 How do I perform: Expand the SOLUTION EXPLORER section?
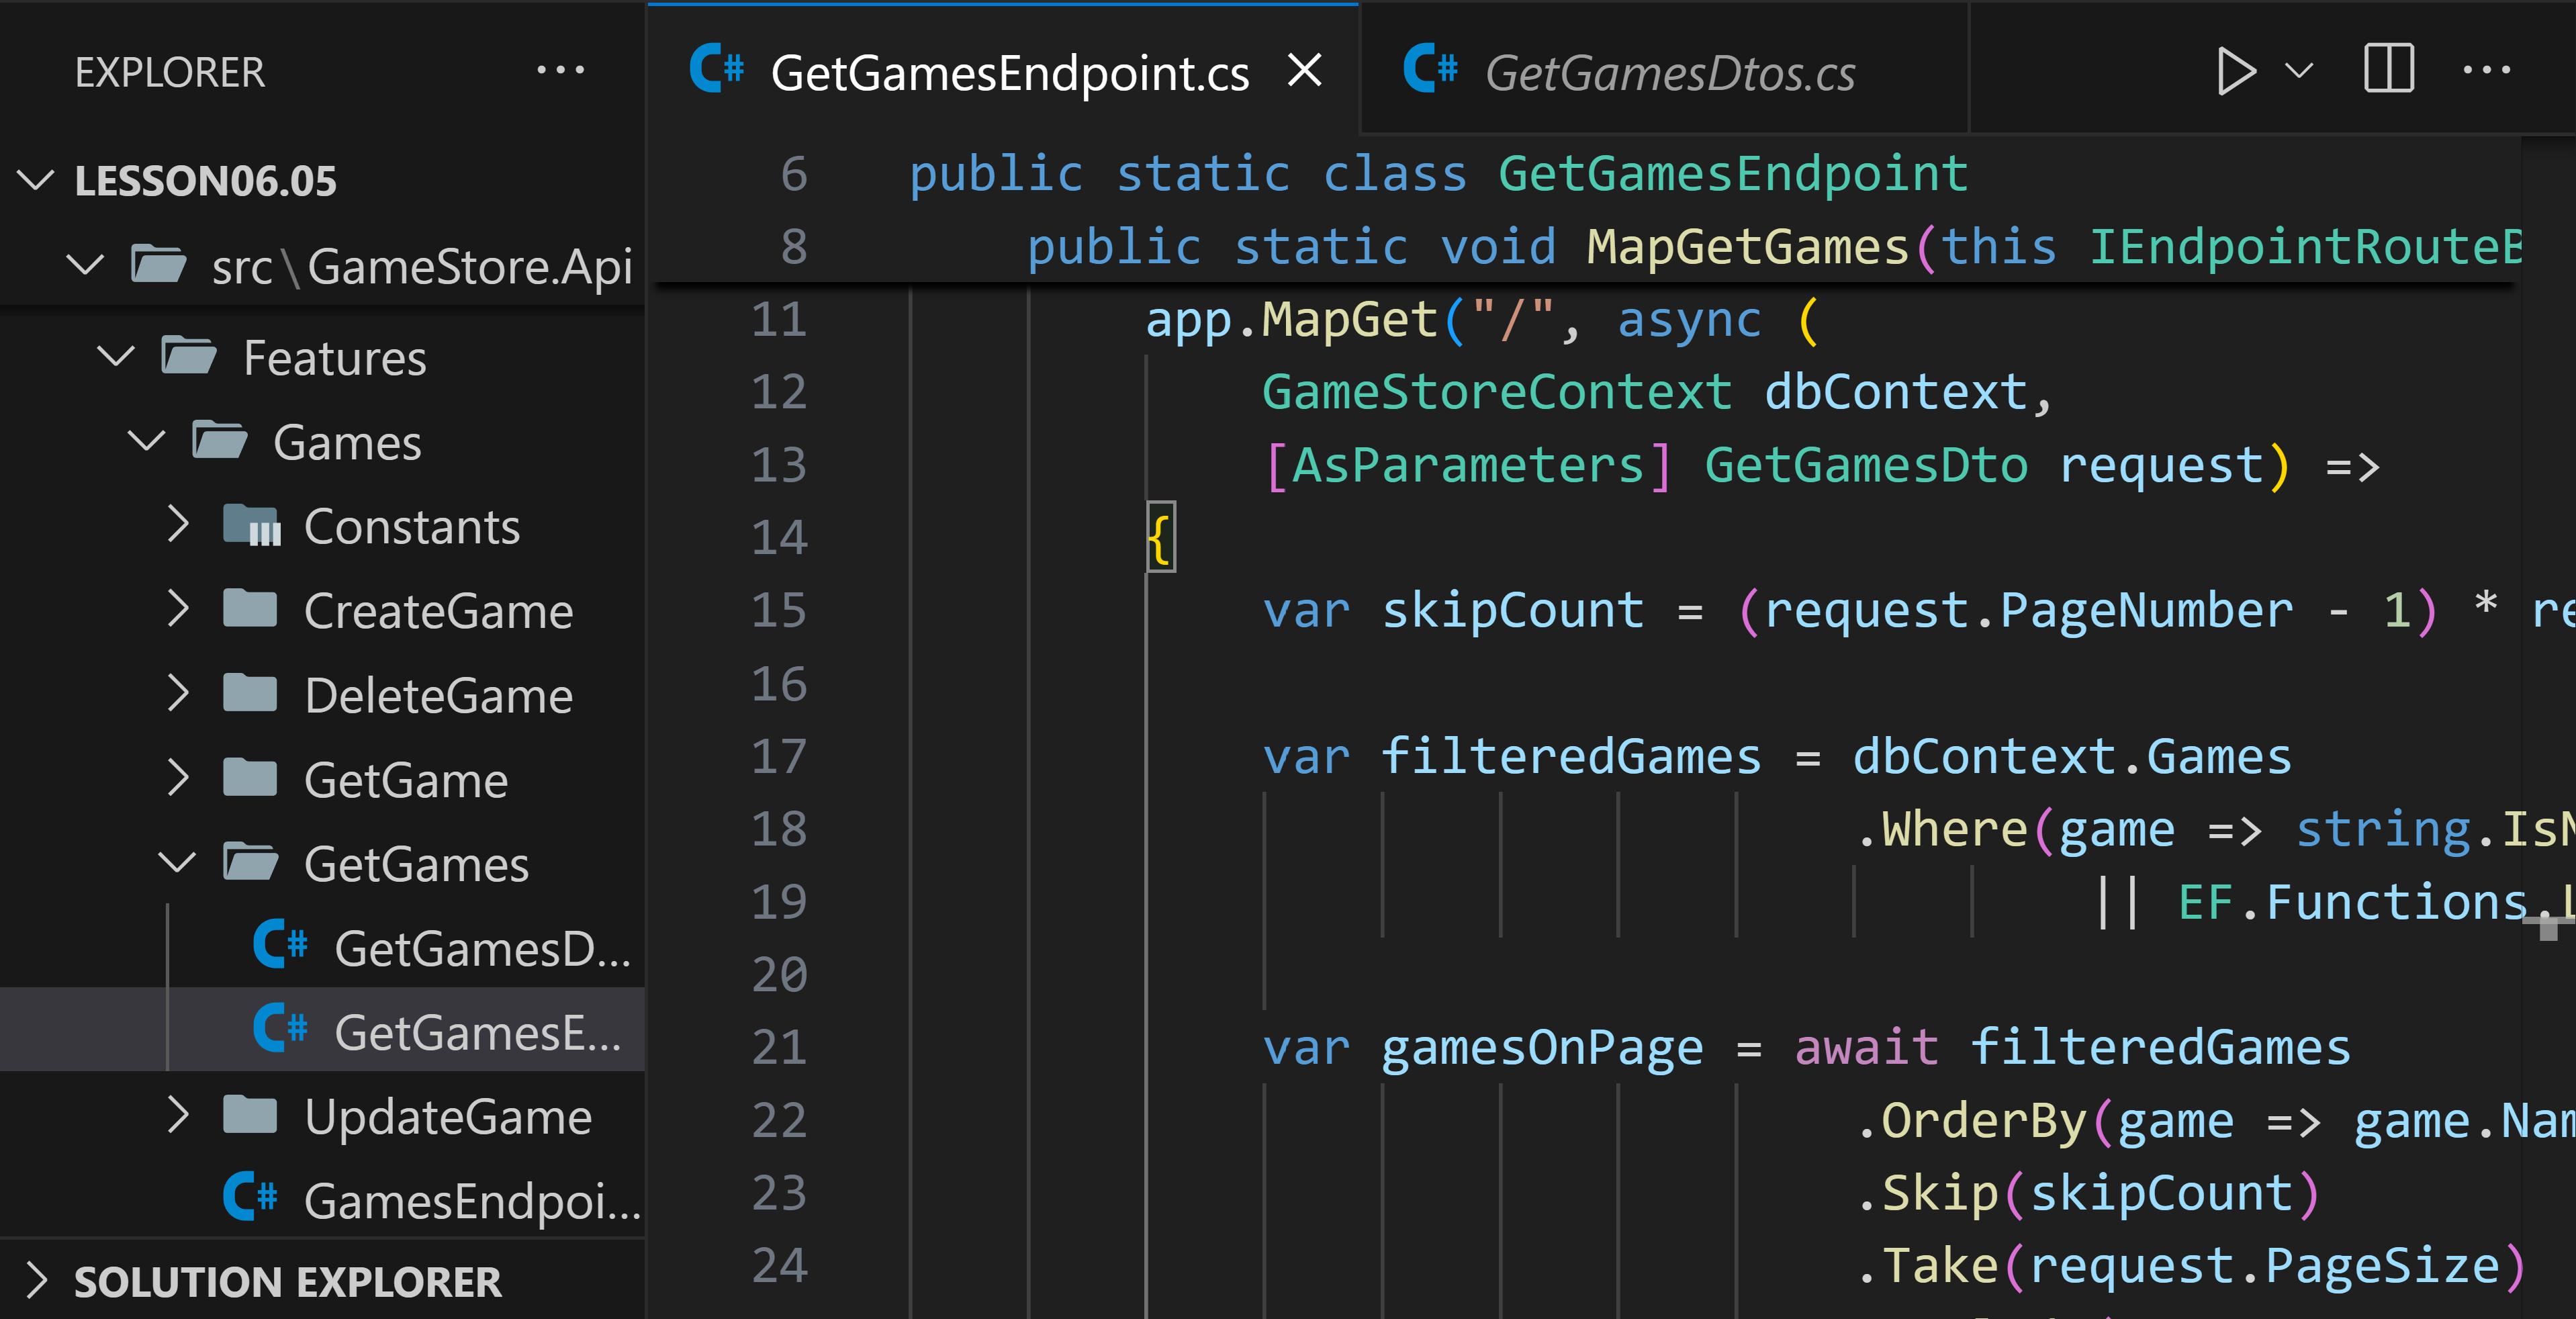36,1281
